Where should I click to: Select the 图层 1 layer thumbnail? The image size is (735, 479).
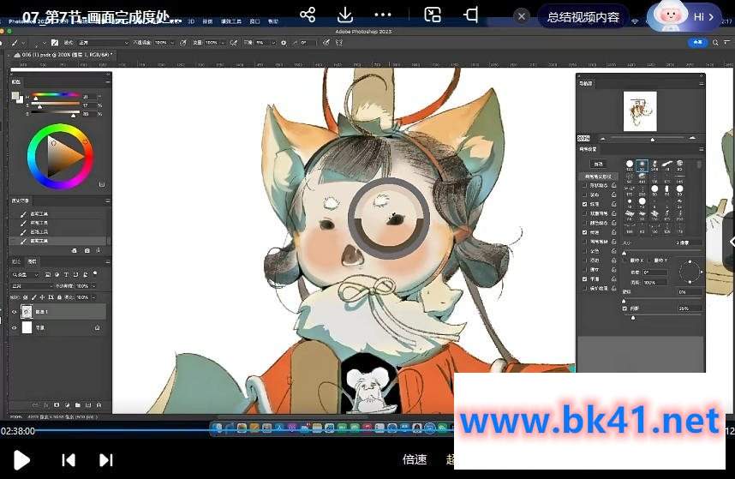coord(27,311)
